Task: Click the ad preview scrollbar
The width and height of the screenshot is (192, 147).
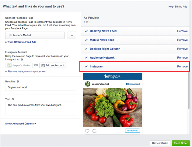Action: (x=189, y=91)
